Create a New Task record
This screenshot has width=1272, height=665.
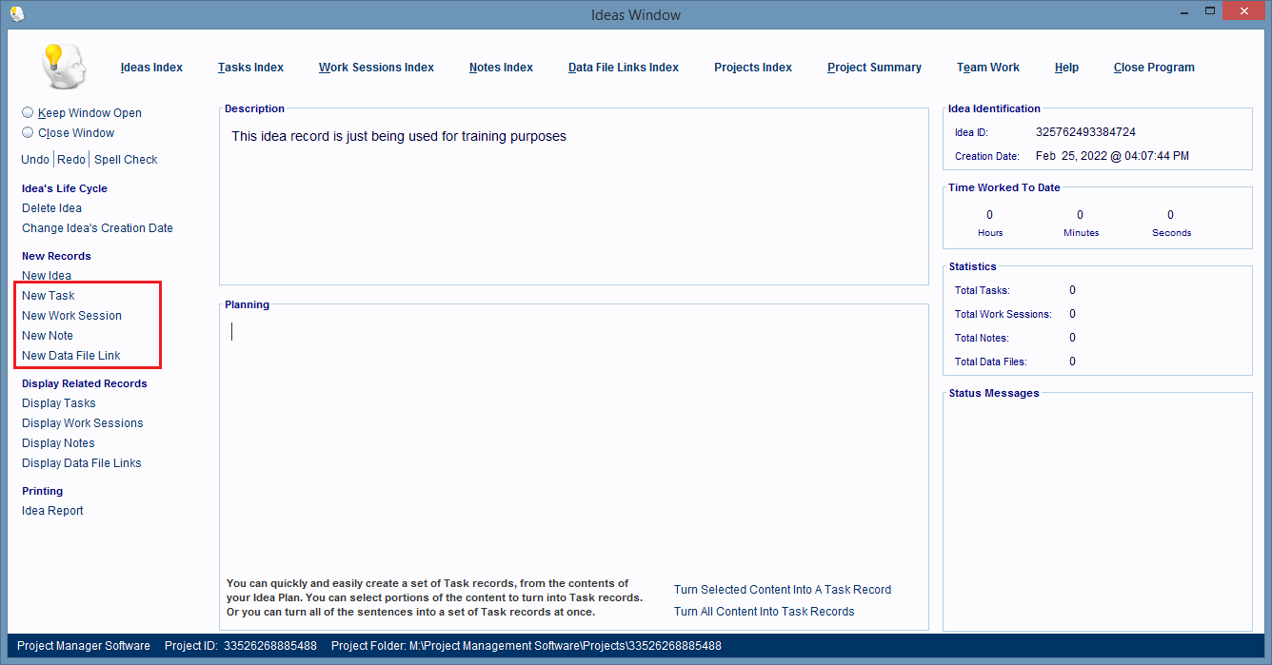[49, 296]
